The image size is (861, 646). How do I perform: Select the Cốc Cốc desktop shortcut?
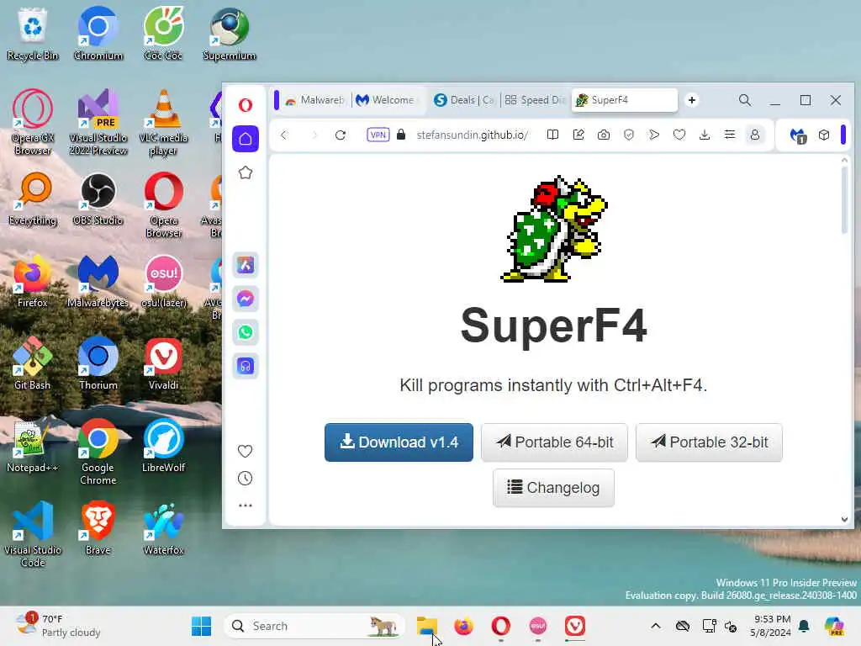pos(164,34)
